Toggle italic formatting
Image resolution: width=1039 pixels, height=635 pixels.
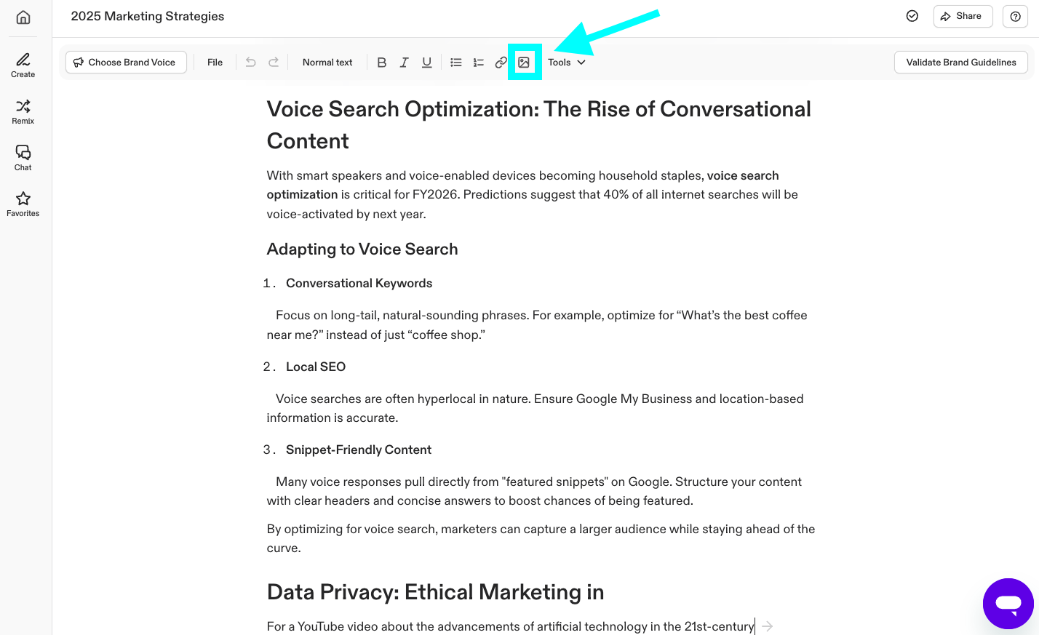(404, 63)
